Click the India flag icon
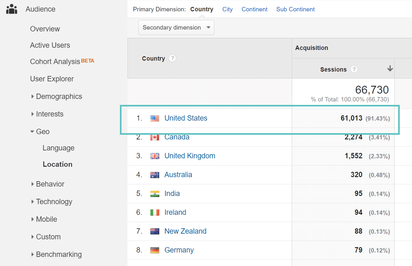The height and width of the screenshot is (266, 412). [155, 193]
